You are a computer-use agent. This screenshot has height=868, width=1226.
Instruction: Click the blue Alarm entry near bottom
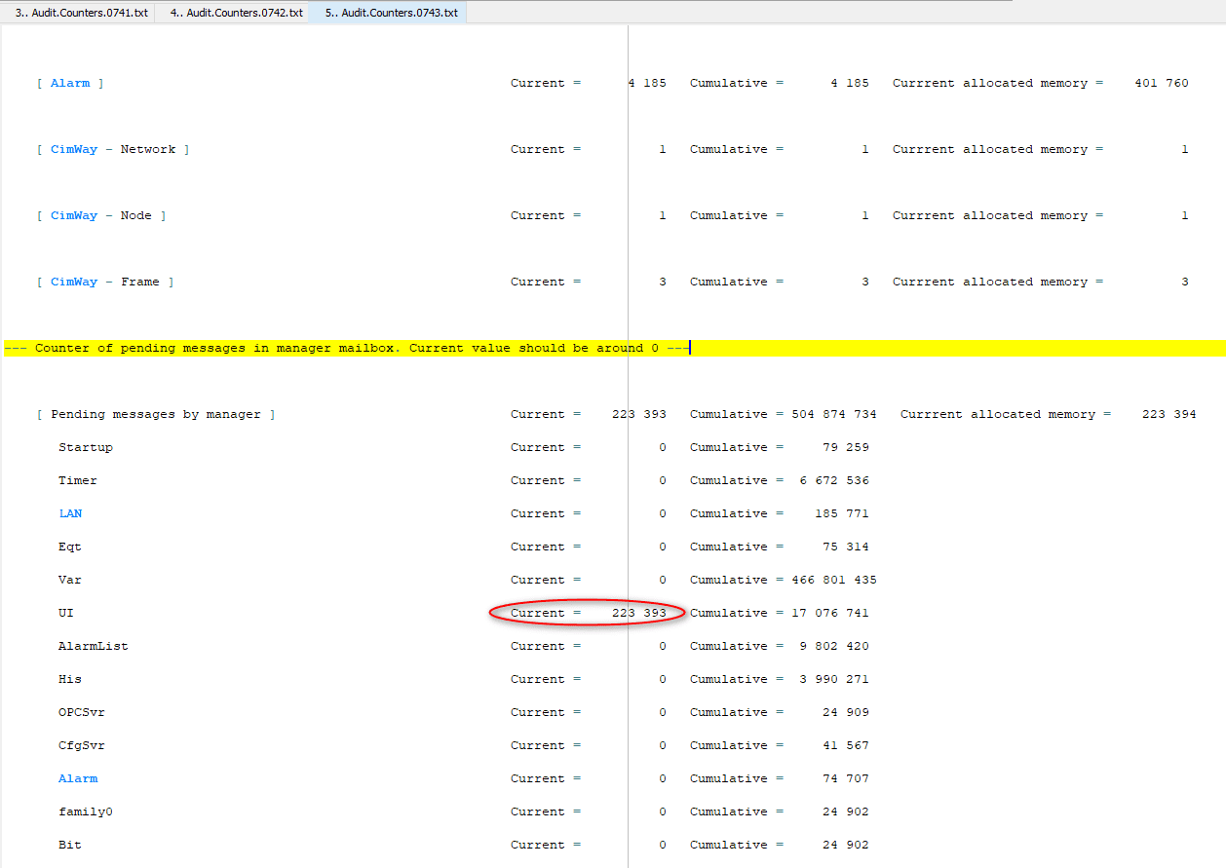(x=77, y=778)
